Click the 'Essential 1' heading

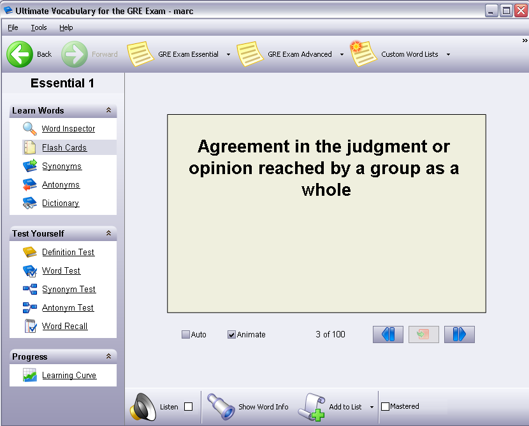(62, 83)
